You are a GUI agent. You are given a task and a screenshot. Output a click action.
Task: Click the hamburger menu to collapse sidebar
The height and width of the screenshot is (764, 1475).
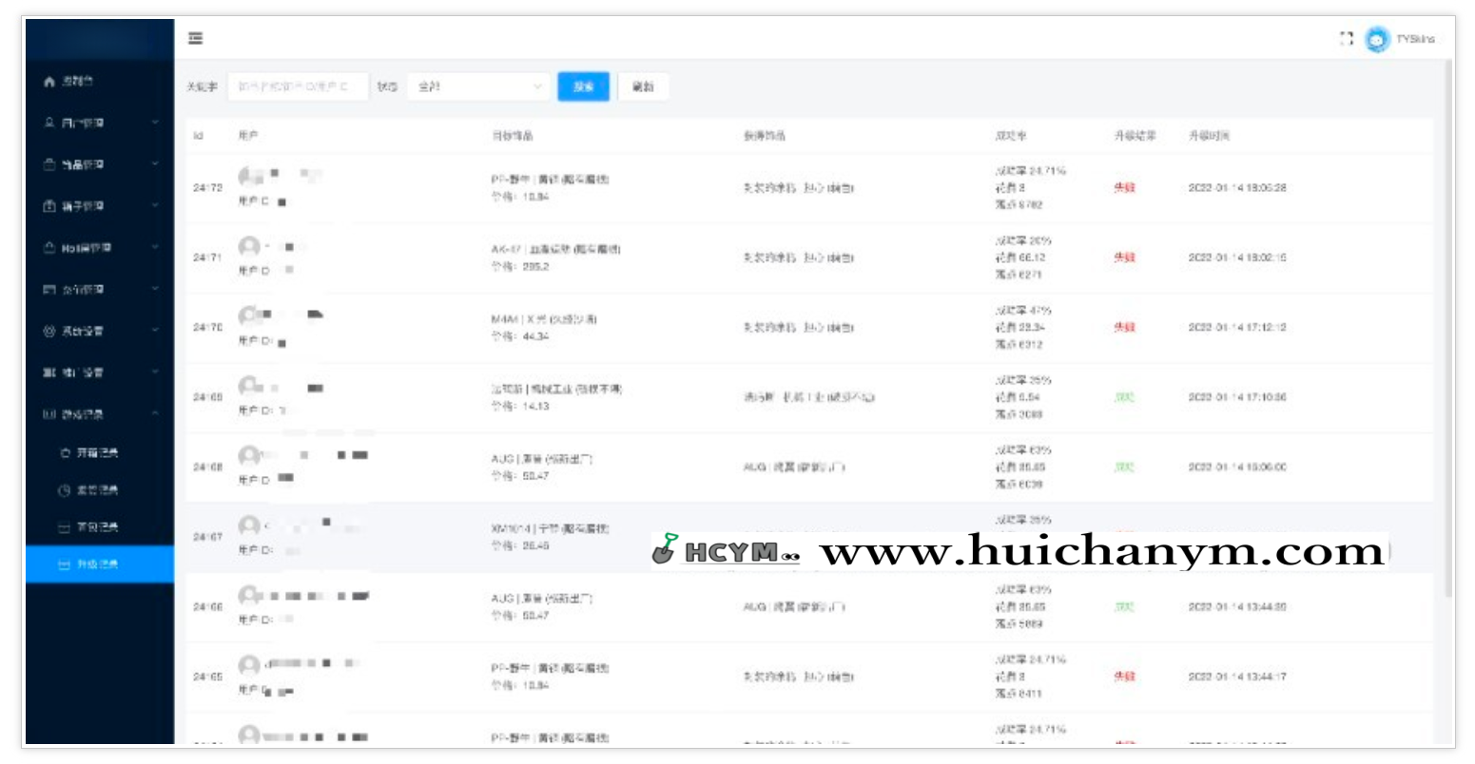[195, 38]
